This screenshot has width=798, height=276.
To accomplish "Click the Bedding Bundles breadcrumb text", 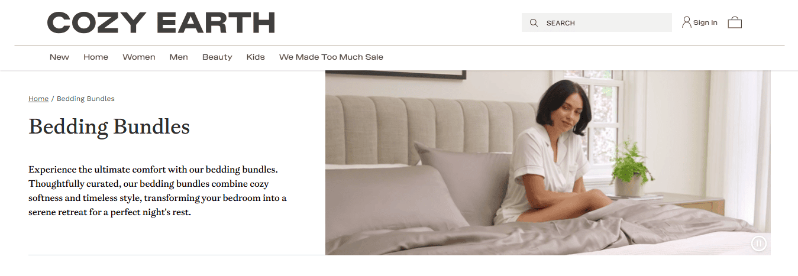I will [86, 99].
